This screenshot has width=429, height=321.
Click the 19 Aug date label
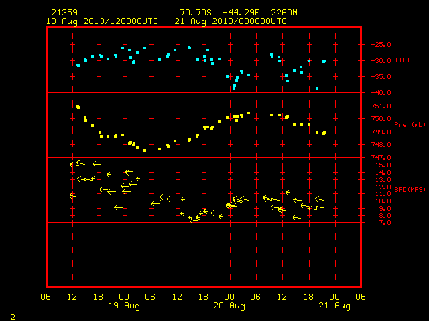coord(124,306)
